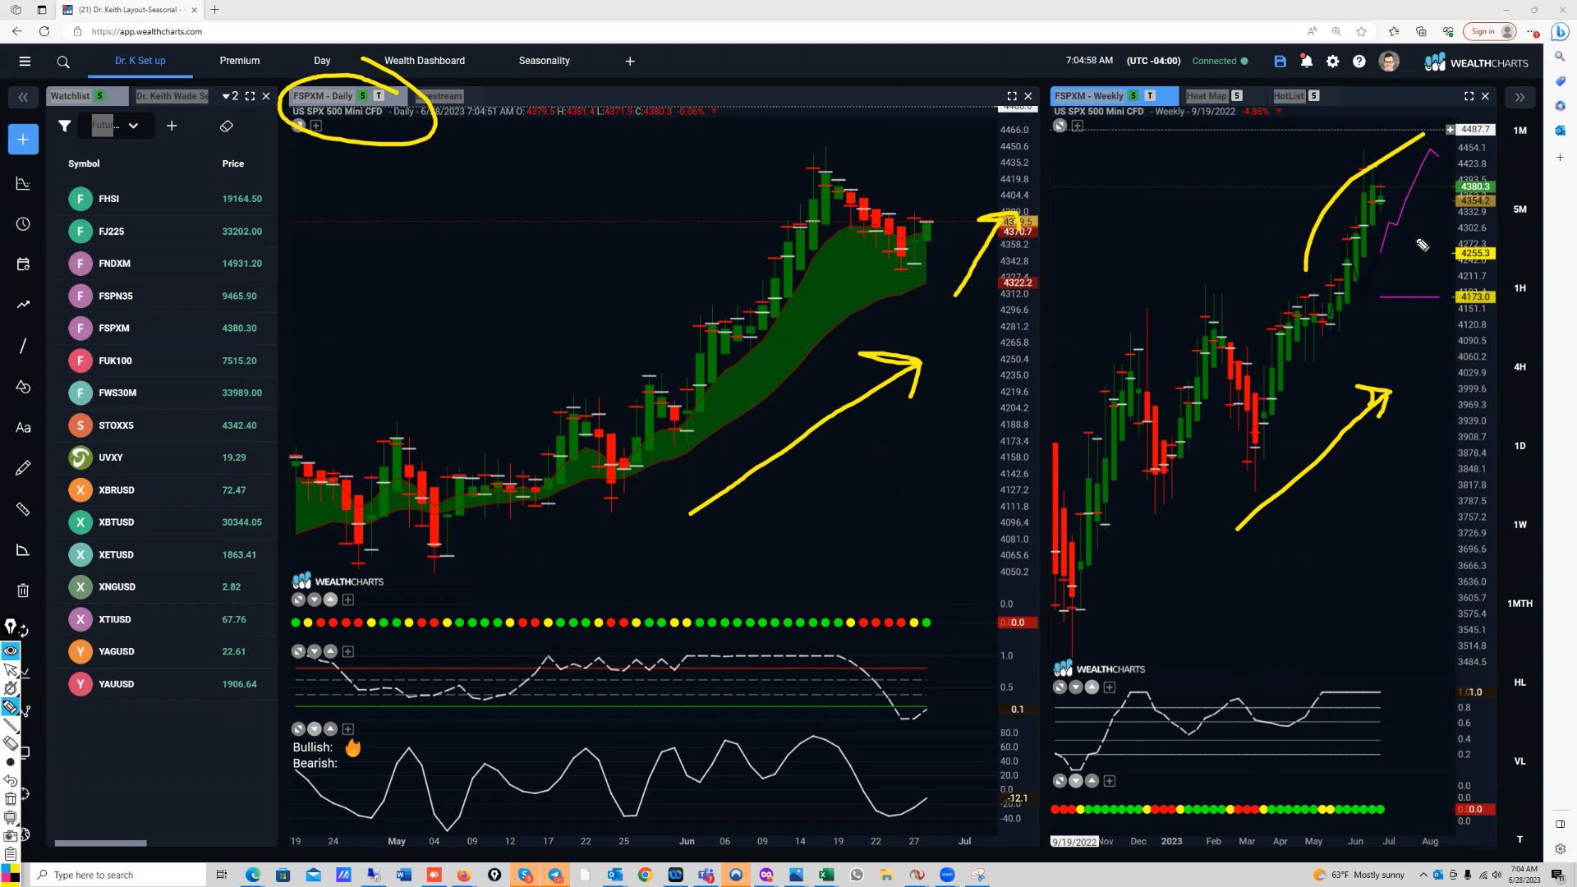Open the Seasonality tab

(544, 61)
